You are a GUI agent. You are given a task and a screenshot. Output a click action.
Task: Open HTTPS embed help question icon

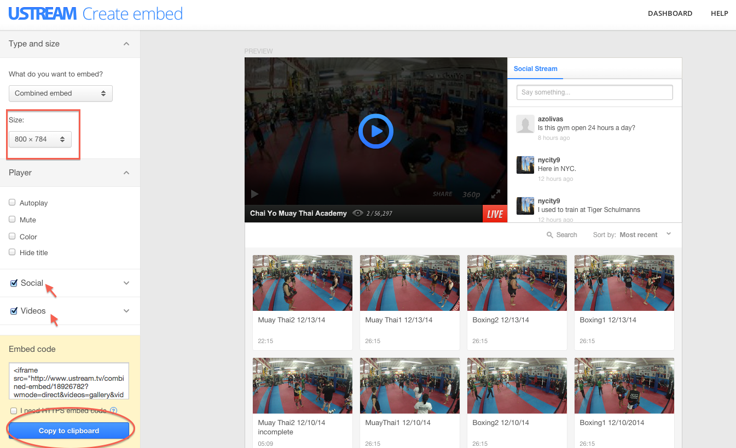pyautogui.click(x=113, y=411)
